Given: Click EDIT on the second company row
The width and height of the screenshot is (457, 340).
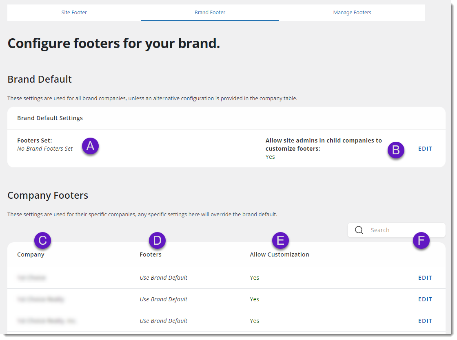Looking at the screenshot, I should tap(425, 299).
